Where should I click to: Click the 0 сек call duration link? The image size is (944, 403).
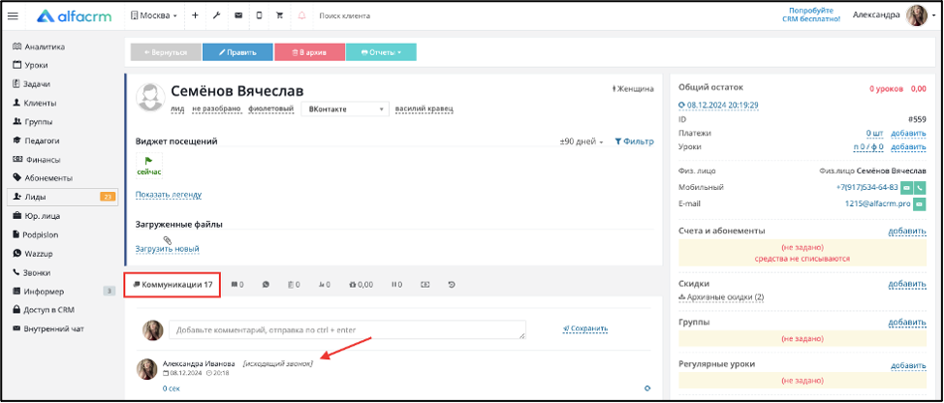[171, 388]
